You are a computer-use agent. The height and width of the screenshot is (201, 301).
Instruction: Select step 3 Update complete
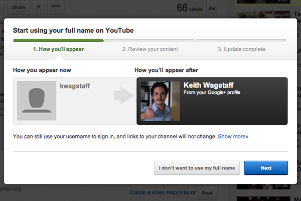[241, 49]
